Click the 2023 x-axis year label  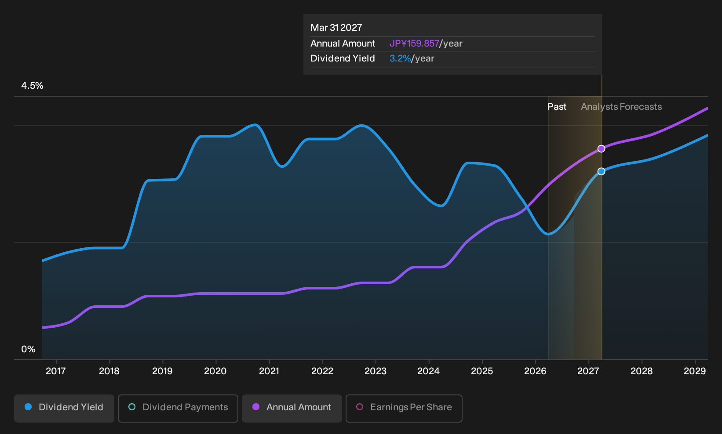[x=376, y=371]
